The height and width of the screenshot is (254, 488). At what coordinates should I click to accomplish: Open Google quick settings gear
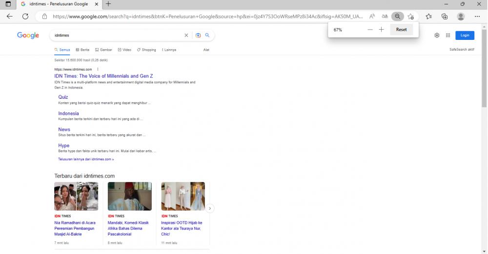point(437,36)
